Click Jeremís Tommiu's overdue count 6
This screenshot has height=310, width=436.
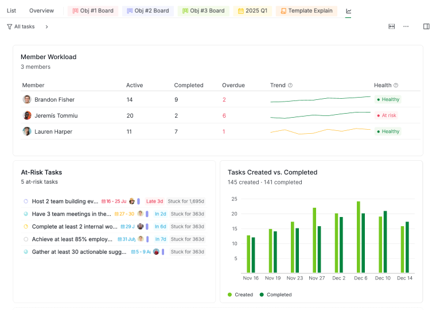pyautogui.click(x=224, y=115)
